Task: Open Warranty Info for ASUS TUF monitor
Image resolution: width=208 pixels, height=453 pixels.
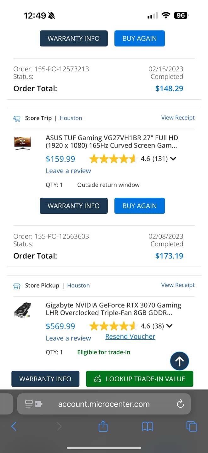Action: (x=73, y=206)
